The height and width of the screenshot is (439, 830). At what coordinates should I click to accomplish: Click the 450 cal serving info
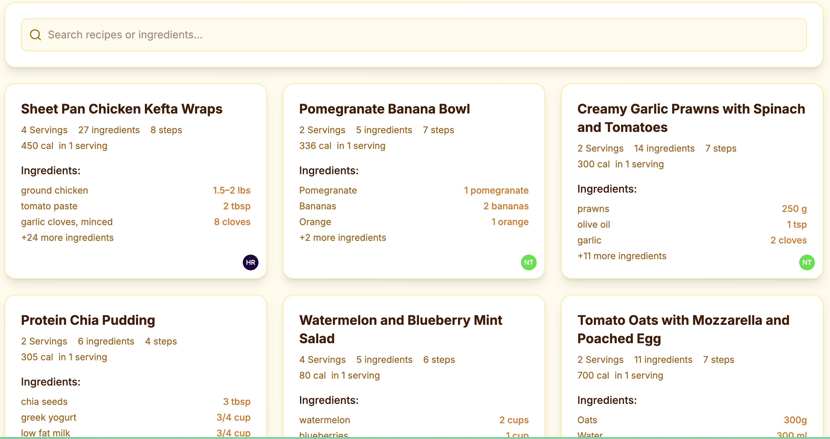(x=64, y=146)
